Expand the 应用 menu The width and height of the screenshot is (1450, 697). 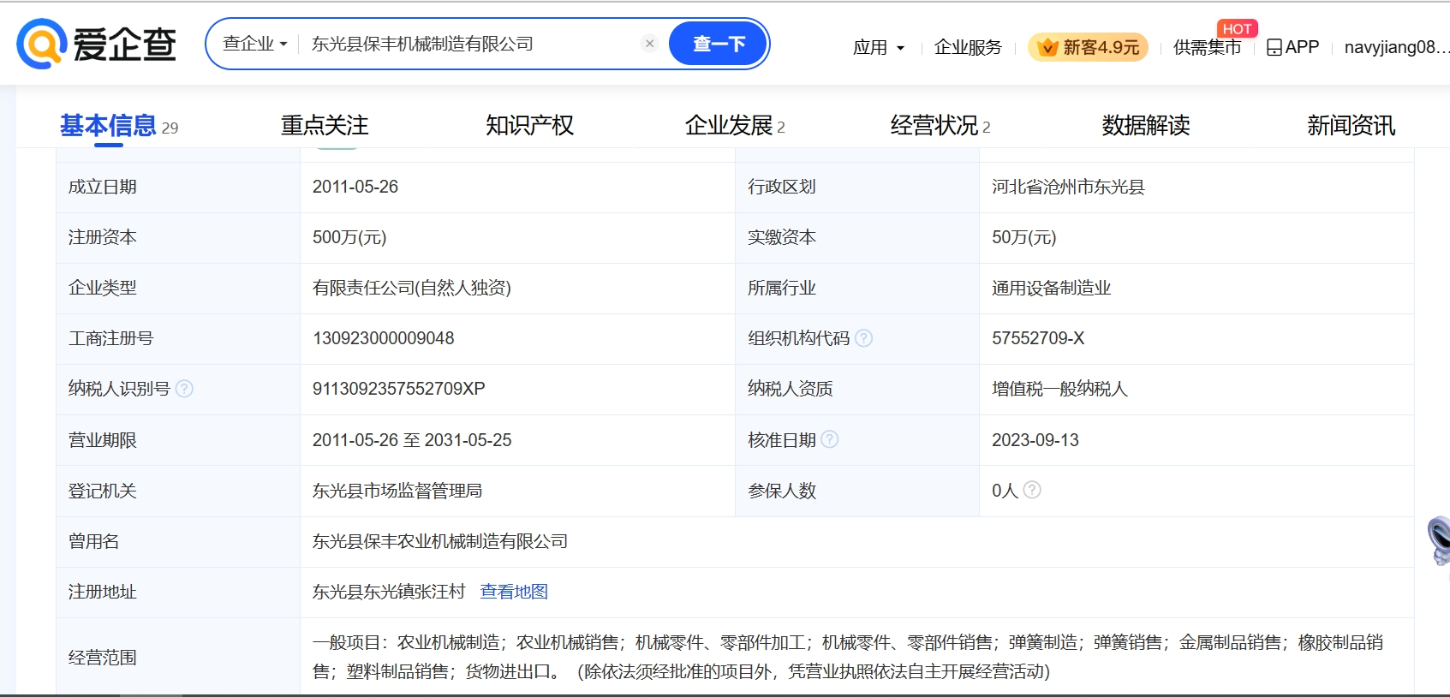(879, 47)
